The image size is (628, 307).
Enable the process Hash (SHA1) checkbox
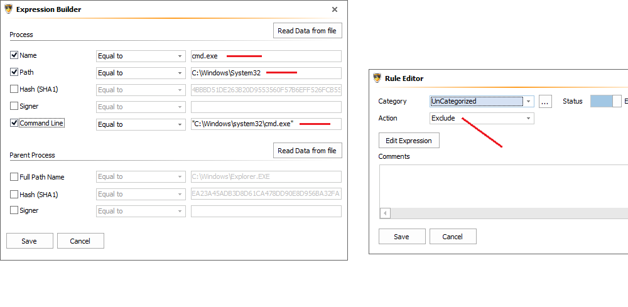(14, 89)
